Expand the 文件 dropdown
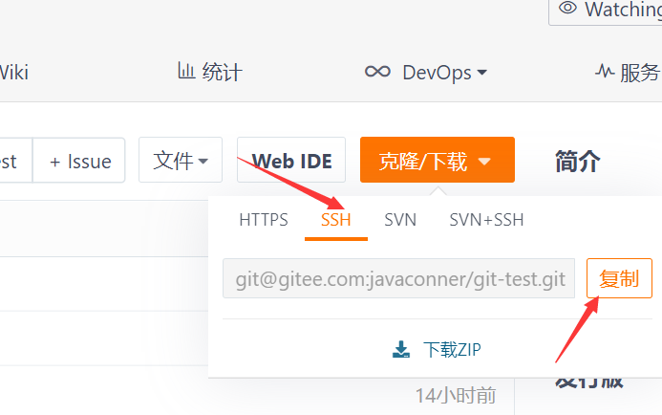 [181, 161]
